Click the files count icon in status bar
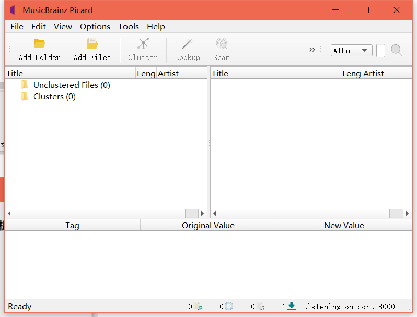The height and width of the screenshot is (317, 417). click(x=198, y=307)
